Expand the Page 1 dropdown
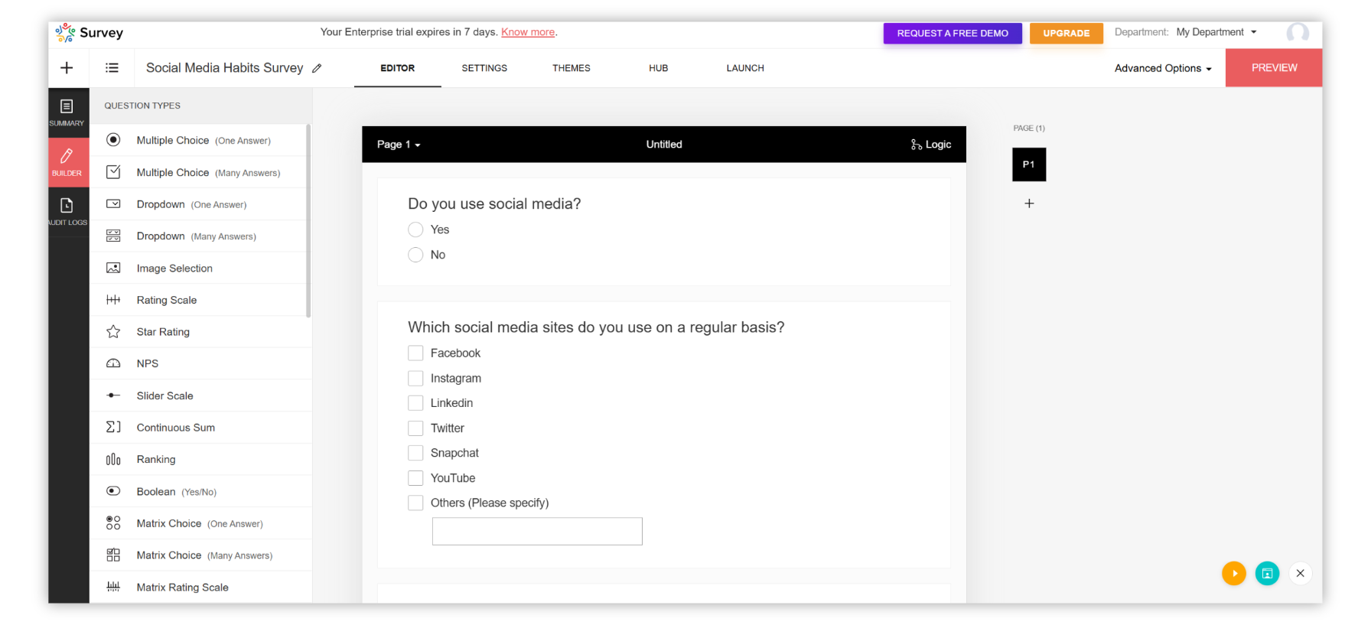Viewport: 1371px width, 625px height. coord(399,145)
